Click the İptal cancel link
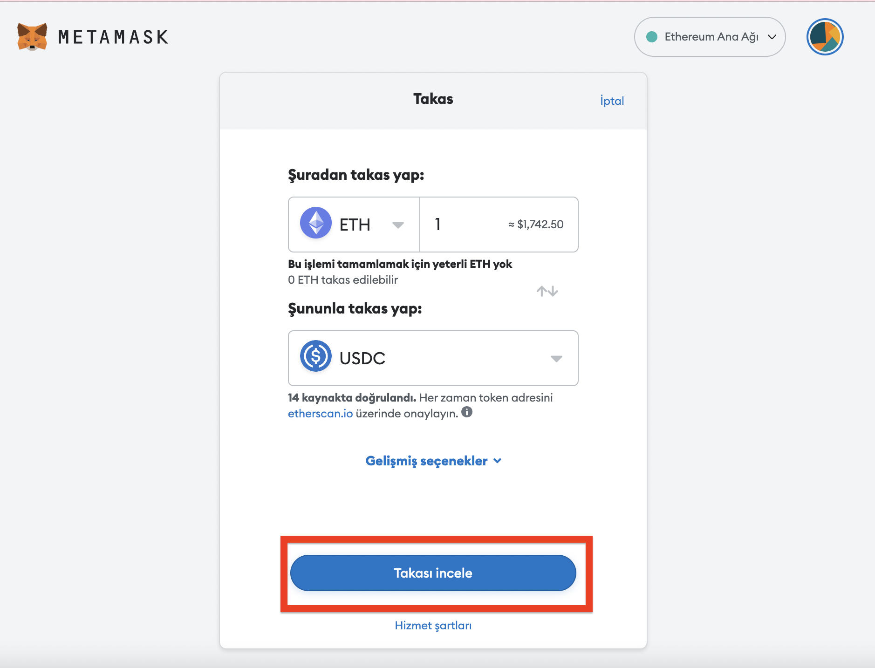 (x=612, y=101)
